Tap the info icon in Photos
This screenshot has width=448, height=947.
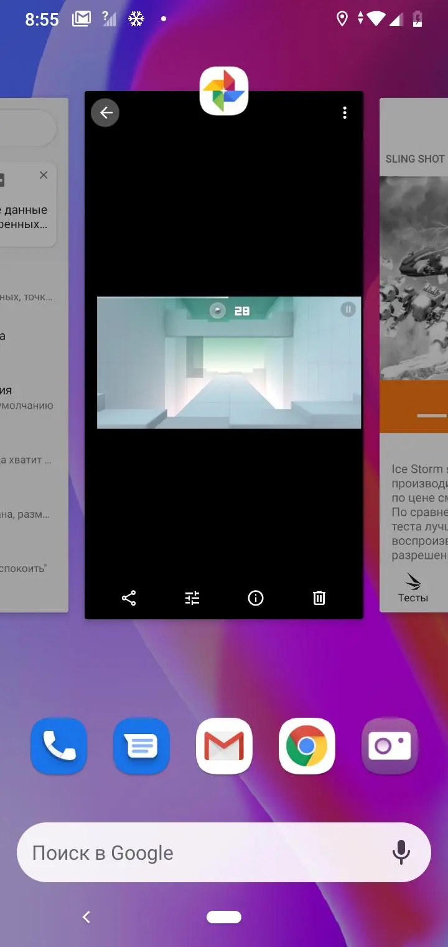pos(256,598)
